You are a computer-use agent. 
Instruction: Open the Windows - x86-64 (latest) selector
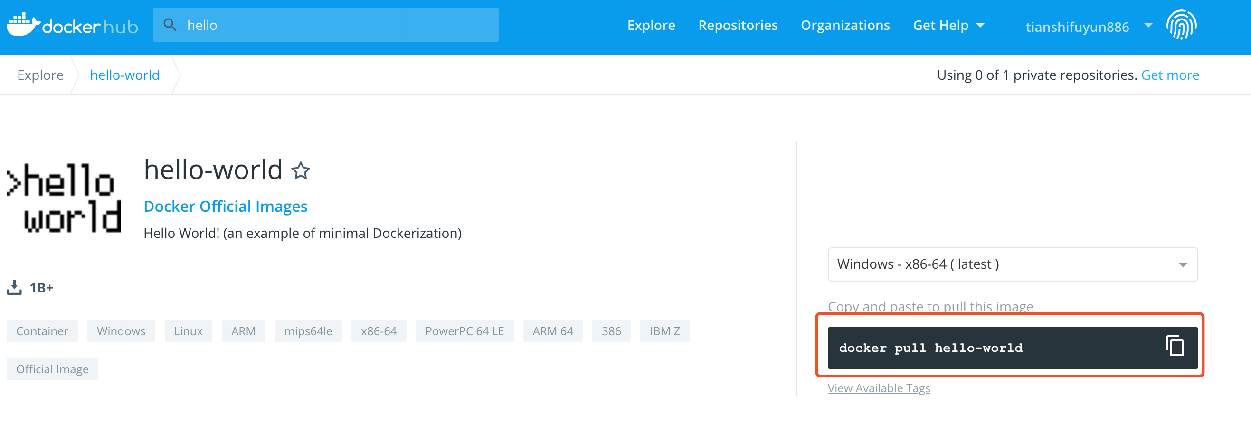point(1013,264)
